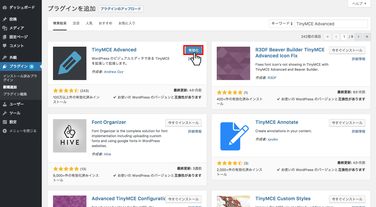Click the 設定 settings sliders icon
The height and width of the screenshot is (207, 376).
pyautogui.click(x=5, y=122)
